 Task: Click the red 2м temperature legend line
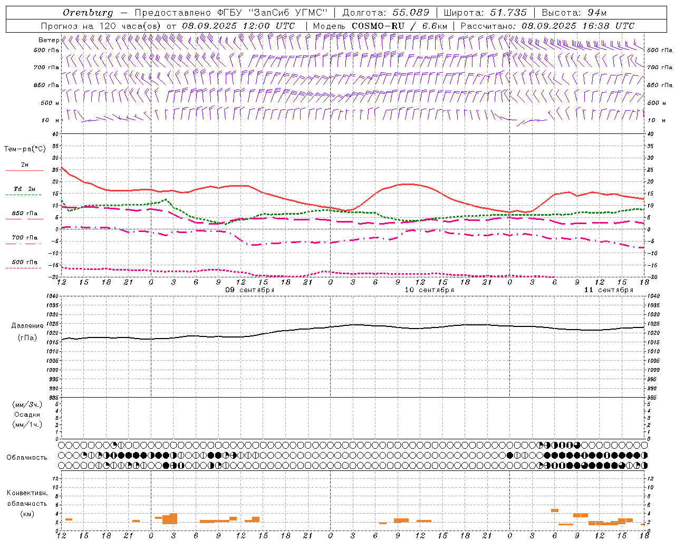pos(24,170)
